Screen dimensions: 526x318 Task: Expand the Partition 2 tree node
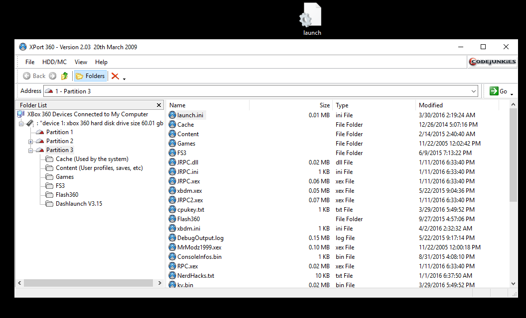(30, 142)
